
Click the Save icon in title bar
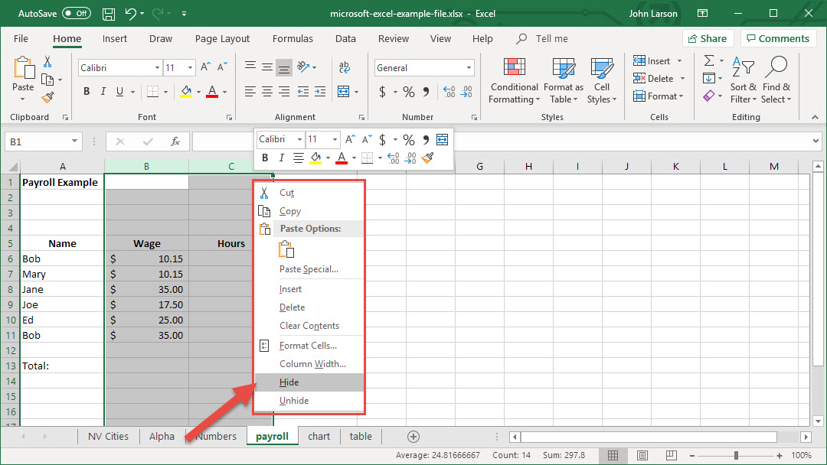(109, 14)
